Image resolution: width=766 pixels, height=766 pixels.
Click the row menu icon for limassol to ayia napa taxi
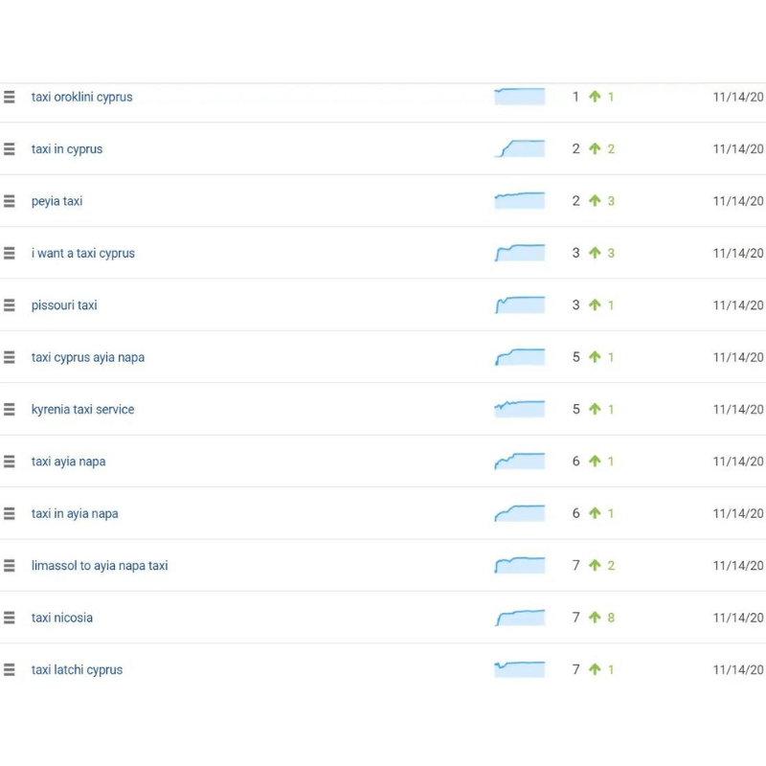coord(10,566)
